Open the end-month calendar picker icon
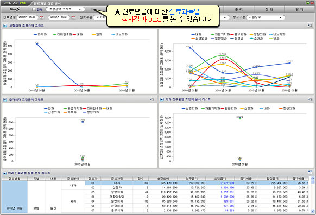Image resolution: width=316 pixels, height=215 pixels. (x=73, y=17)
